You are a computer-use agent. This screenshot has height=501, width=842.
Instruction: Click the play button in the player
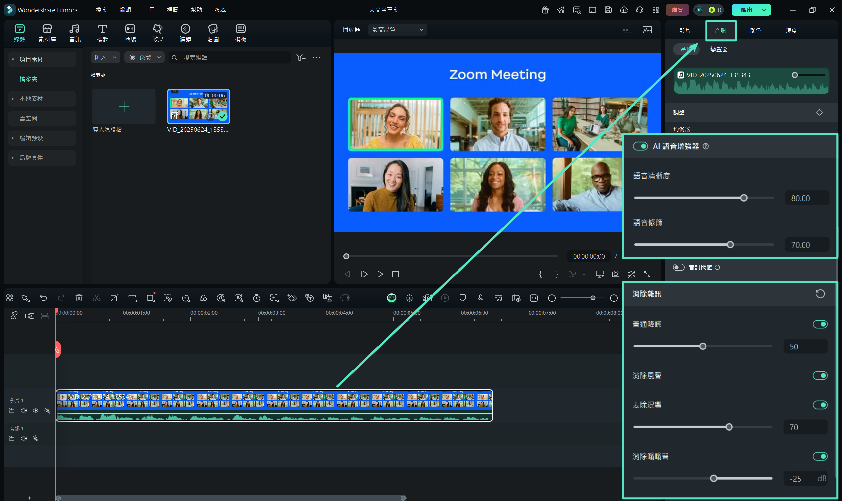pyautogui.click(x=380, y=274)
